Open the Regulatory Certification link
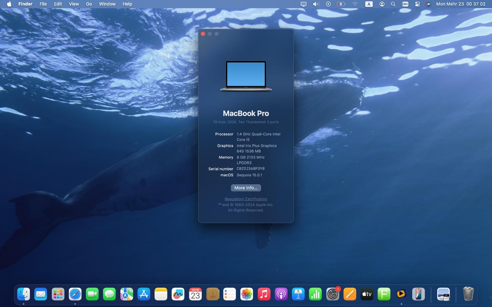The image size is (492, 307). [246, 199]
